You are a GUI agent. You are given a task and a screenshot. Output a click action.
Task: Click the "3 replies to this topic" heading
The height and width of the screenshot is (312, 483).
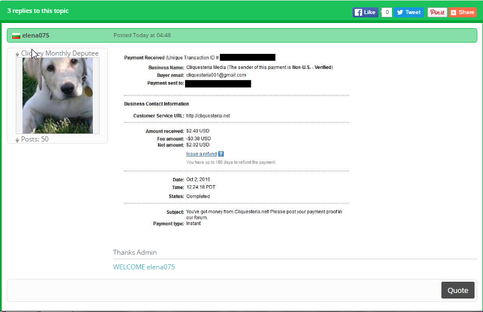click(x=38, y=11)
